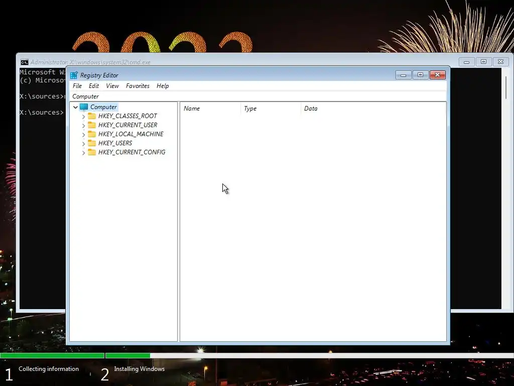Select the HKEY_CLASSES_ROOT label

127,116
